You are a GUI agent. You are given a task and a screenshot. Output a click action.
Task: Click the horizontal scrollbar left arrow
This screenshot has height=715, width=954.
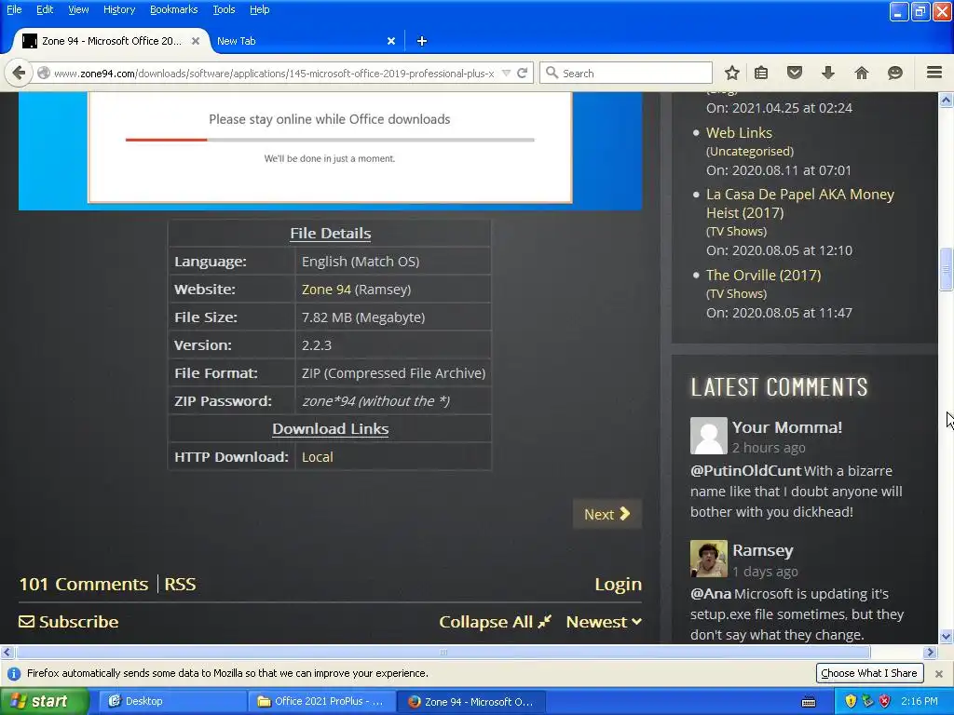(x=7, y=652)
